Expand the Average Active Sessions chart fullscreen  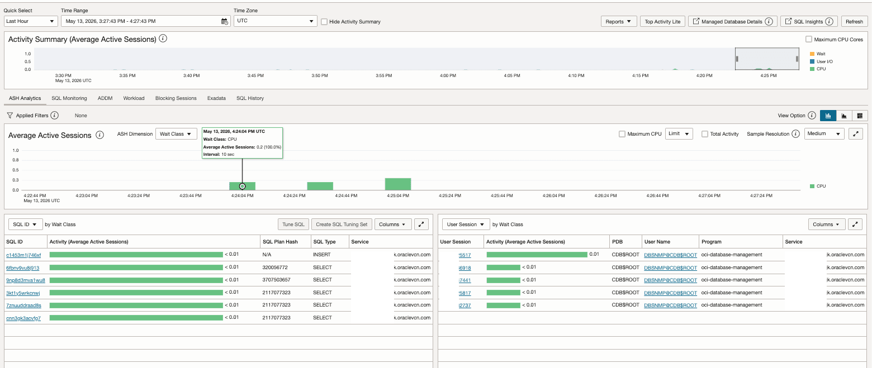856,134
